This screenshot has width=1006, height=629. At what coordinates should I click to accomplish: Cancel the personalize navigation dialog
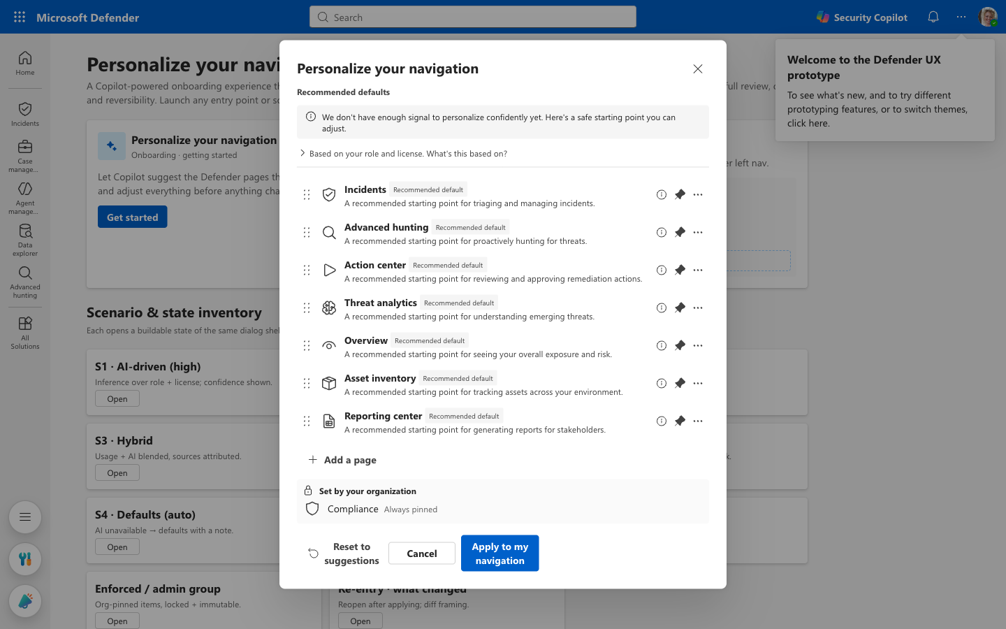pos(422,554)
